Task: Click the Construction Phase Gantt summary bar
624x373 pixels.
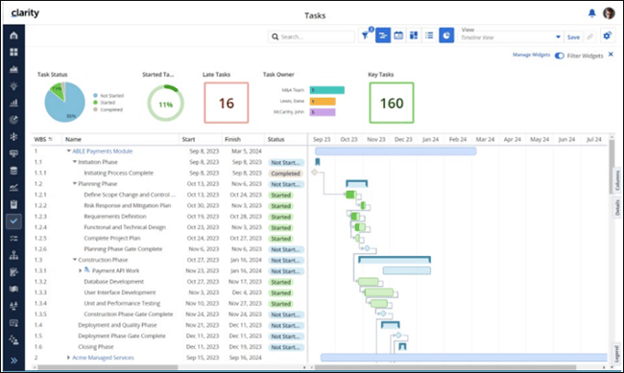Action: (395, 260)
